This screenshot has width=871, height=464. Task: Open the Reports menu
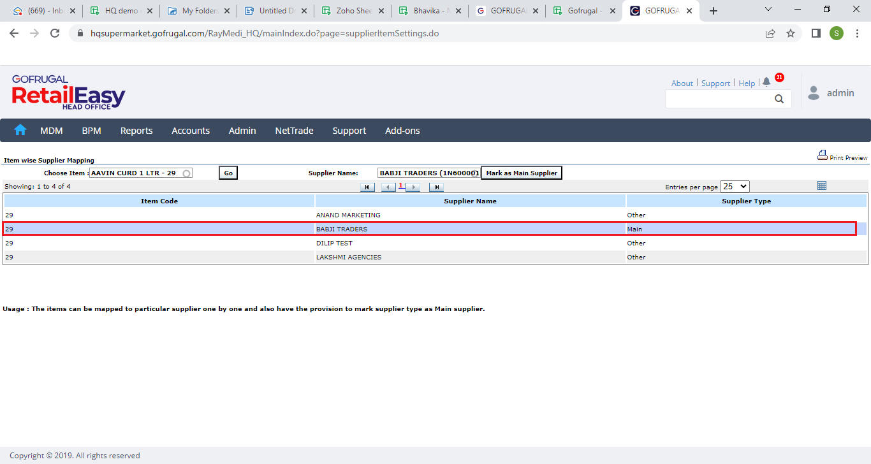(x=136, y=131)
